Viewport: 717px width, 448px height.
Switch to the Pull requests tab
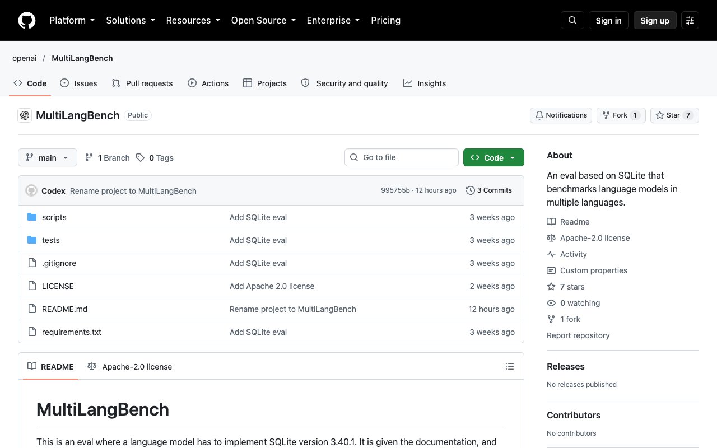click(x=142, y=83)
